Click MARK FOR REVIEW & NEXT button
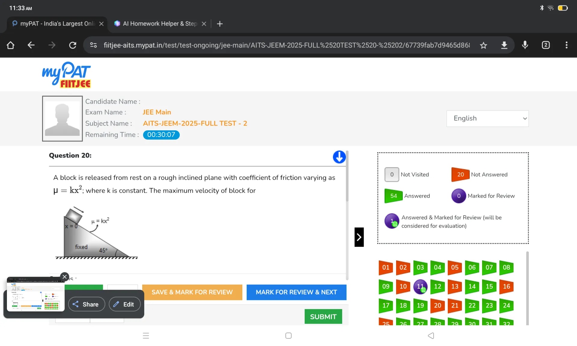This screenshot has width=577, height=346. point(296,292)
